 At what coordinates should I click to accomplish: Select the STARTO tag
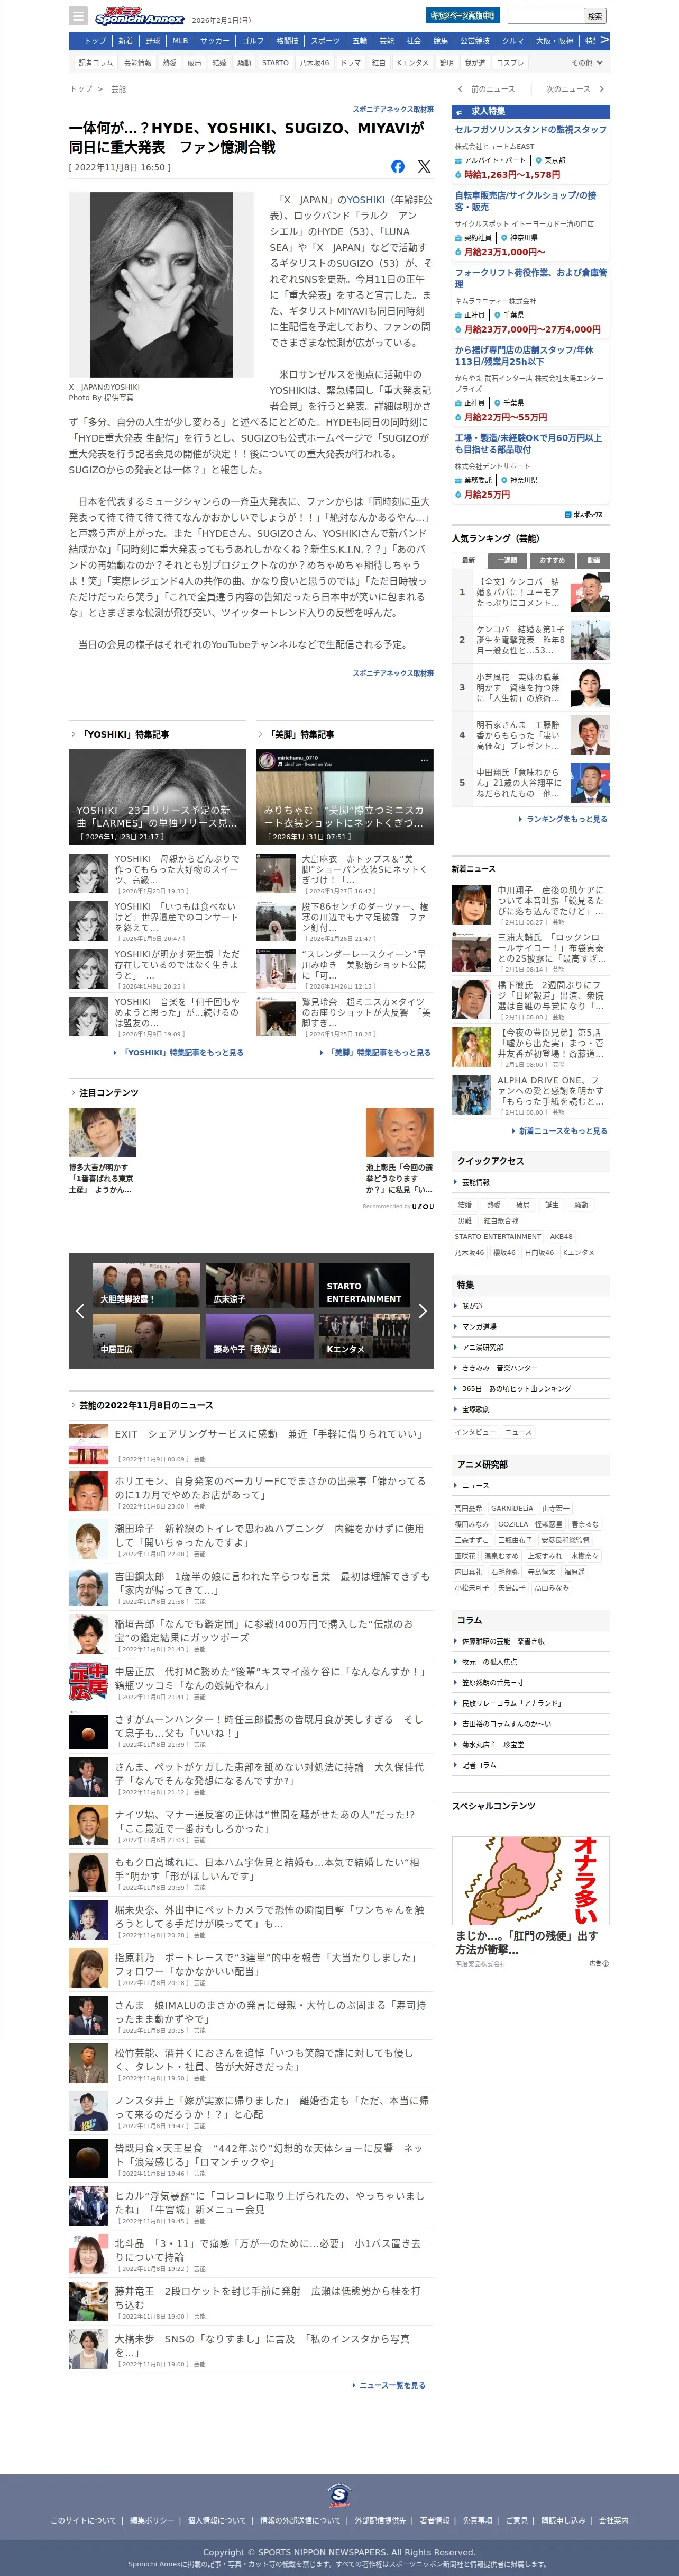(276, 62)
